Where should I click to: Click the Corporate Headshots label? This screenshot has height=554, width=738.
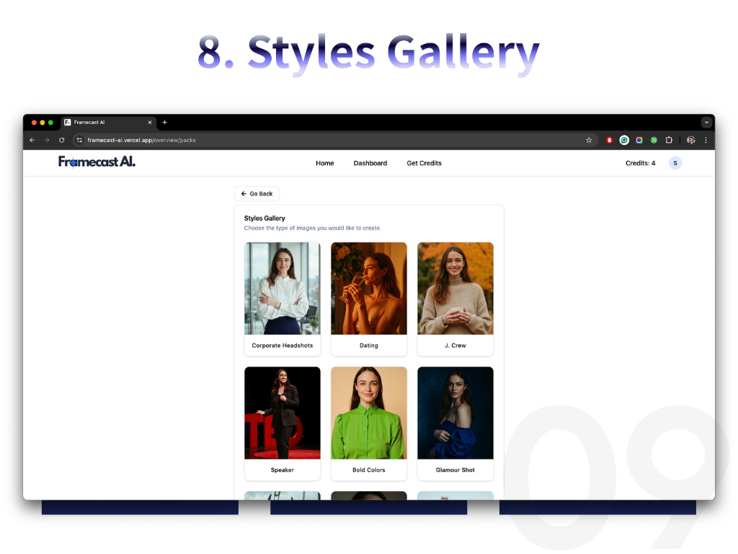coord(283,346)
